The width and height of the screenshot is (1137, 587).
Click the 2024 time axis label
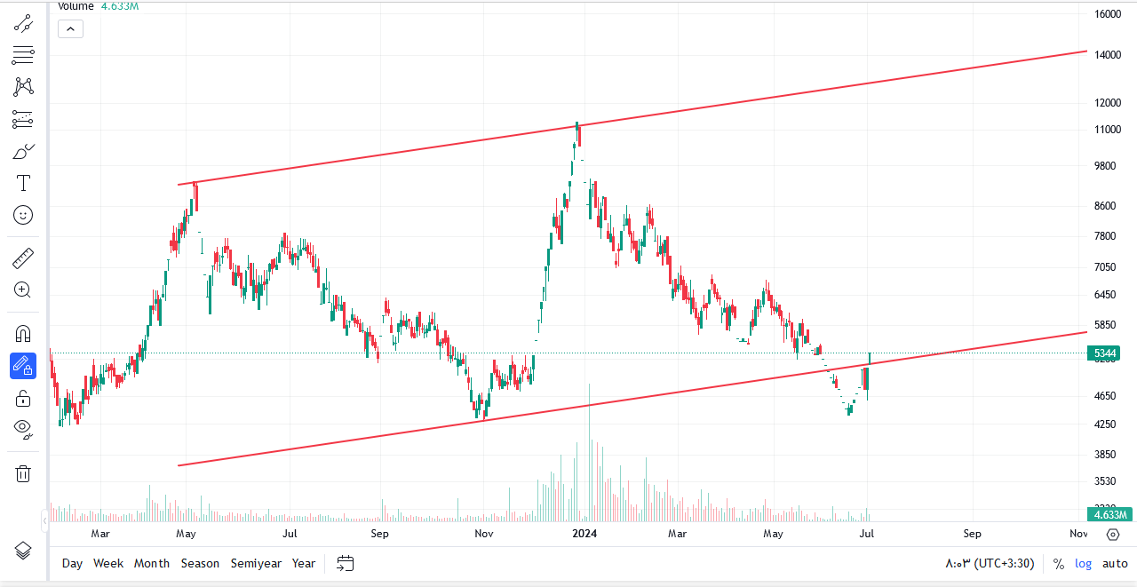click(584, 534)
